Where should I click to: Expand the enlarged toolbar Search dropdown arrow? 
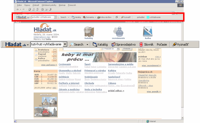tap(87, 45)
